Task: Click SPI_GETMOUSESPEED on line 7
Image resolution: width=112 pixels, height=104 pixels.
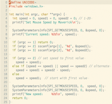Action: (62, 30)
